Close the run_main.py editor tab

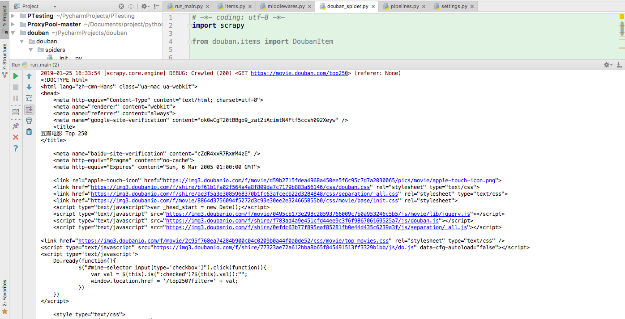208,7
